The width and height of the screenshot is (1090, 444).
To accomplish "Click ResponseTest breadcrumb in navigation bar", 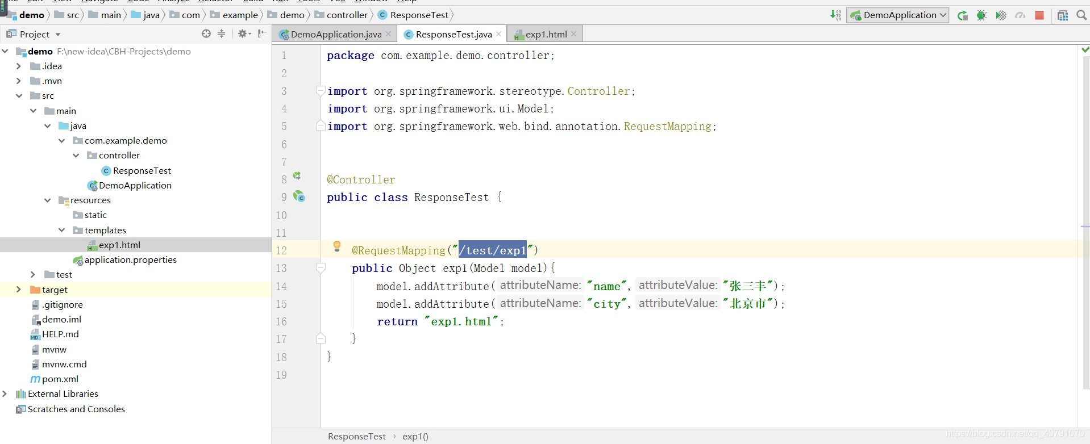I will click(413, 15).
